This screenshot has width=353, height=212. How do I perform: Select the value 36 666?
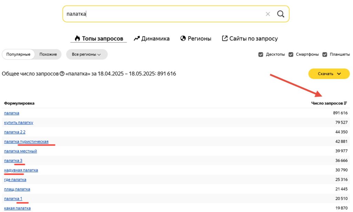(341, 160)
